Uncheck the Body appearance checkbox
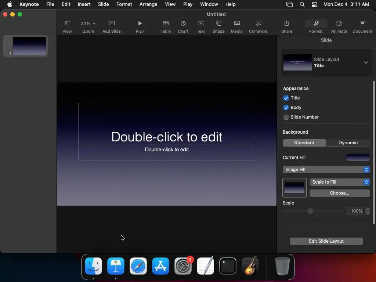 click(x=286, y=108)
